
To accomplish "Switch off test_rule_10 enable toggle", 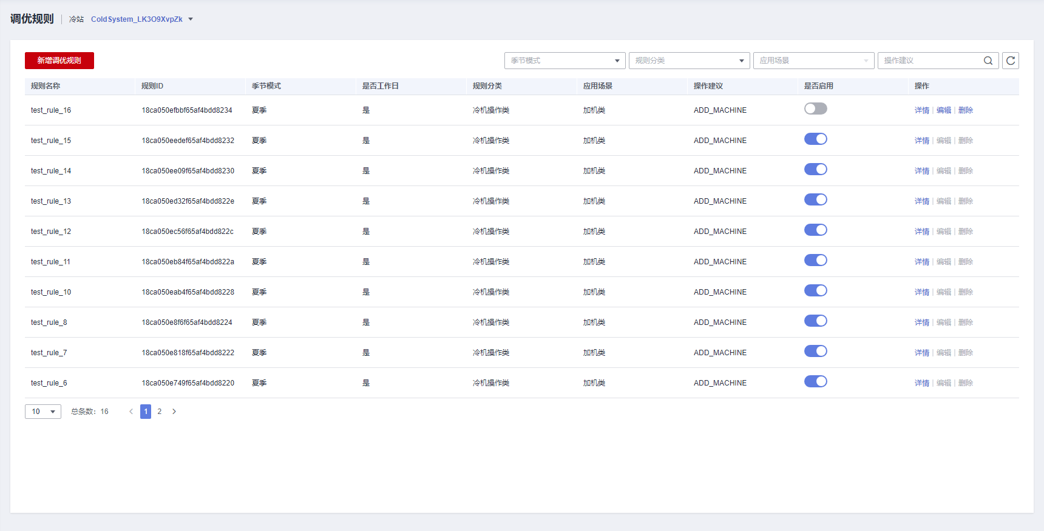I will click(816, 290).
